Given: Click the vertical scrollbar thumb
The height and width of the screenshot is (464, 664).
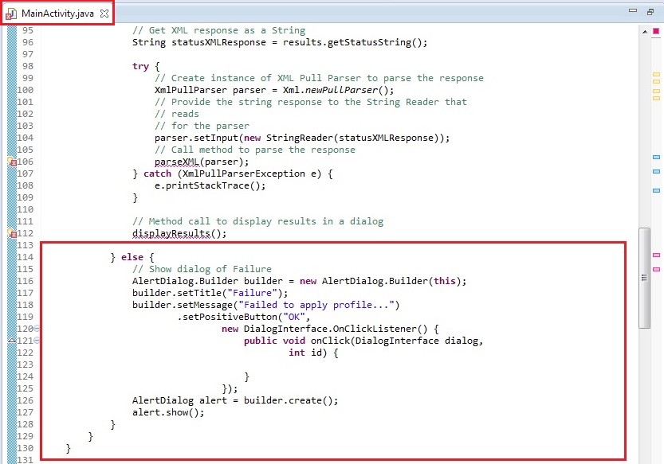Looking at the screenshot, I should click(644, 278).
